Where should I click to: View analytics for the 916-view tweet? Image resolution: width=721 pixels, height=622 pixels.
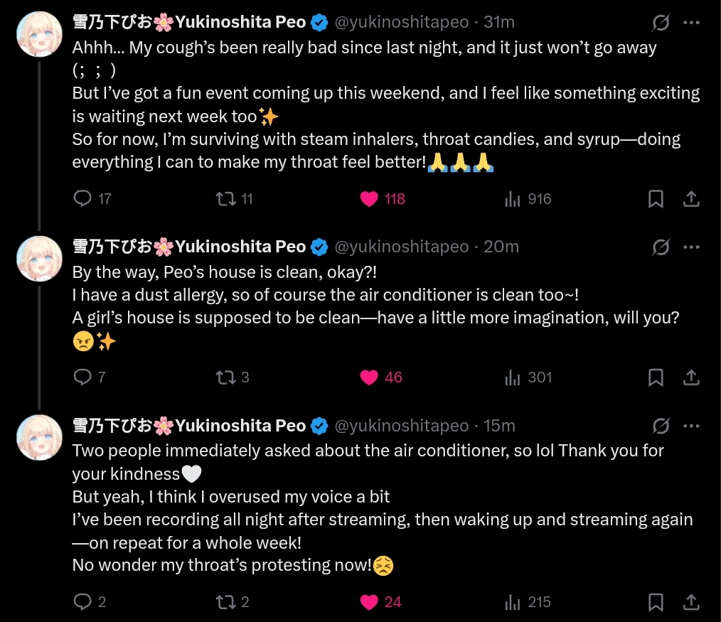(513, 199)
